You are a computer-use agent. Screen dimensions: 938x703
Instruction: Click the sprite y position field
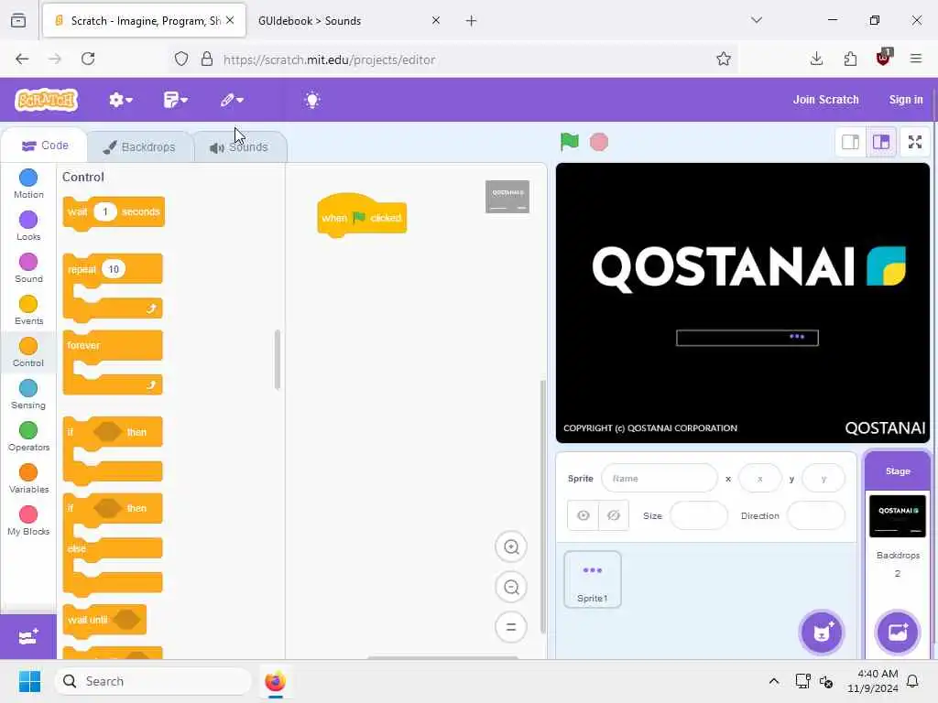823,478
